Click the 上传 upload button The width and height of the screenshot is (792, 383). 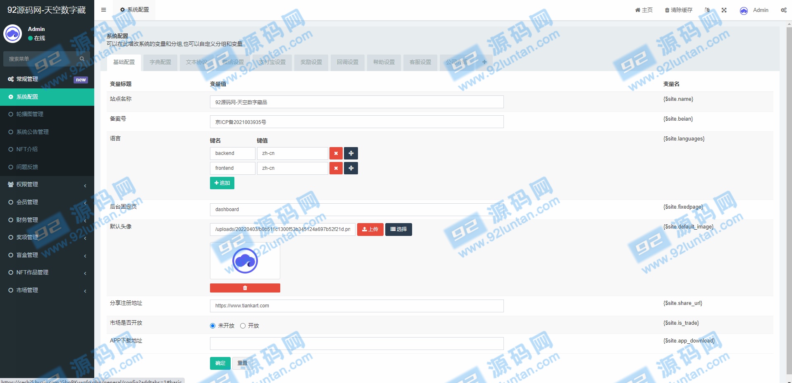370,229
